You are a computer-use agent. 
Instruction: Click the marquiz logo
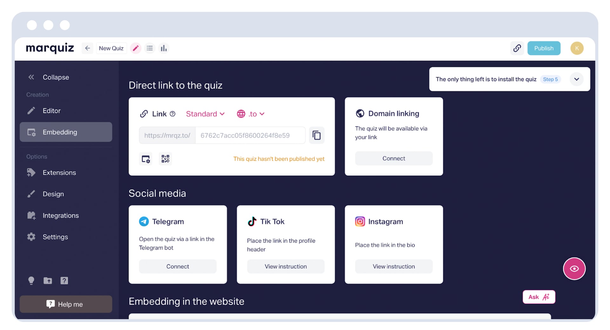(x=50, y=48)
